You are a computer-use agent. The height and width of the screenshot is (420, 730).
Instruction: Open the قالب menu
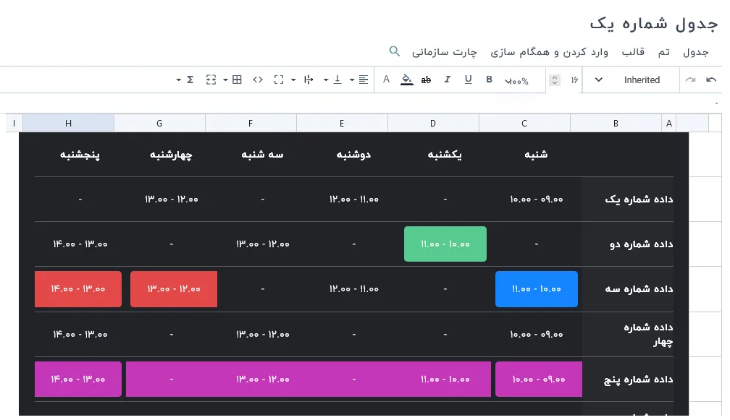(x=633, y=52)
